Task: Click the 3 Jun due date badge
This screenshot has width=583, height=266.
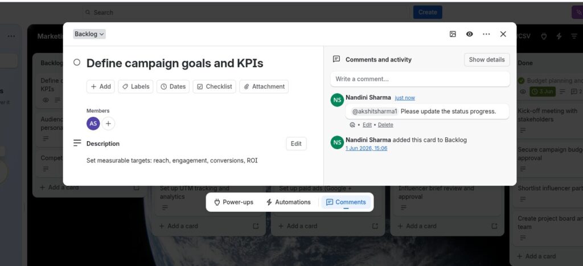Action: coord(543,92)
